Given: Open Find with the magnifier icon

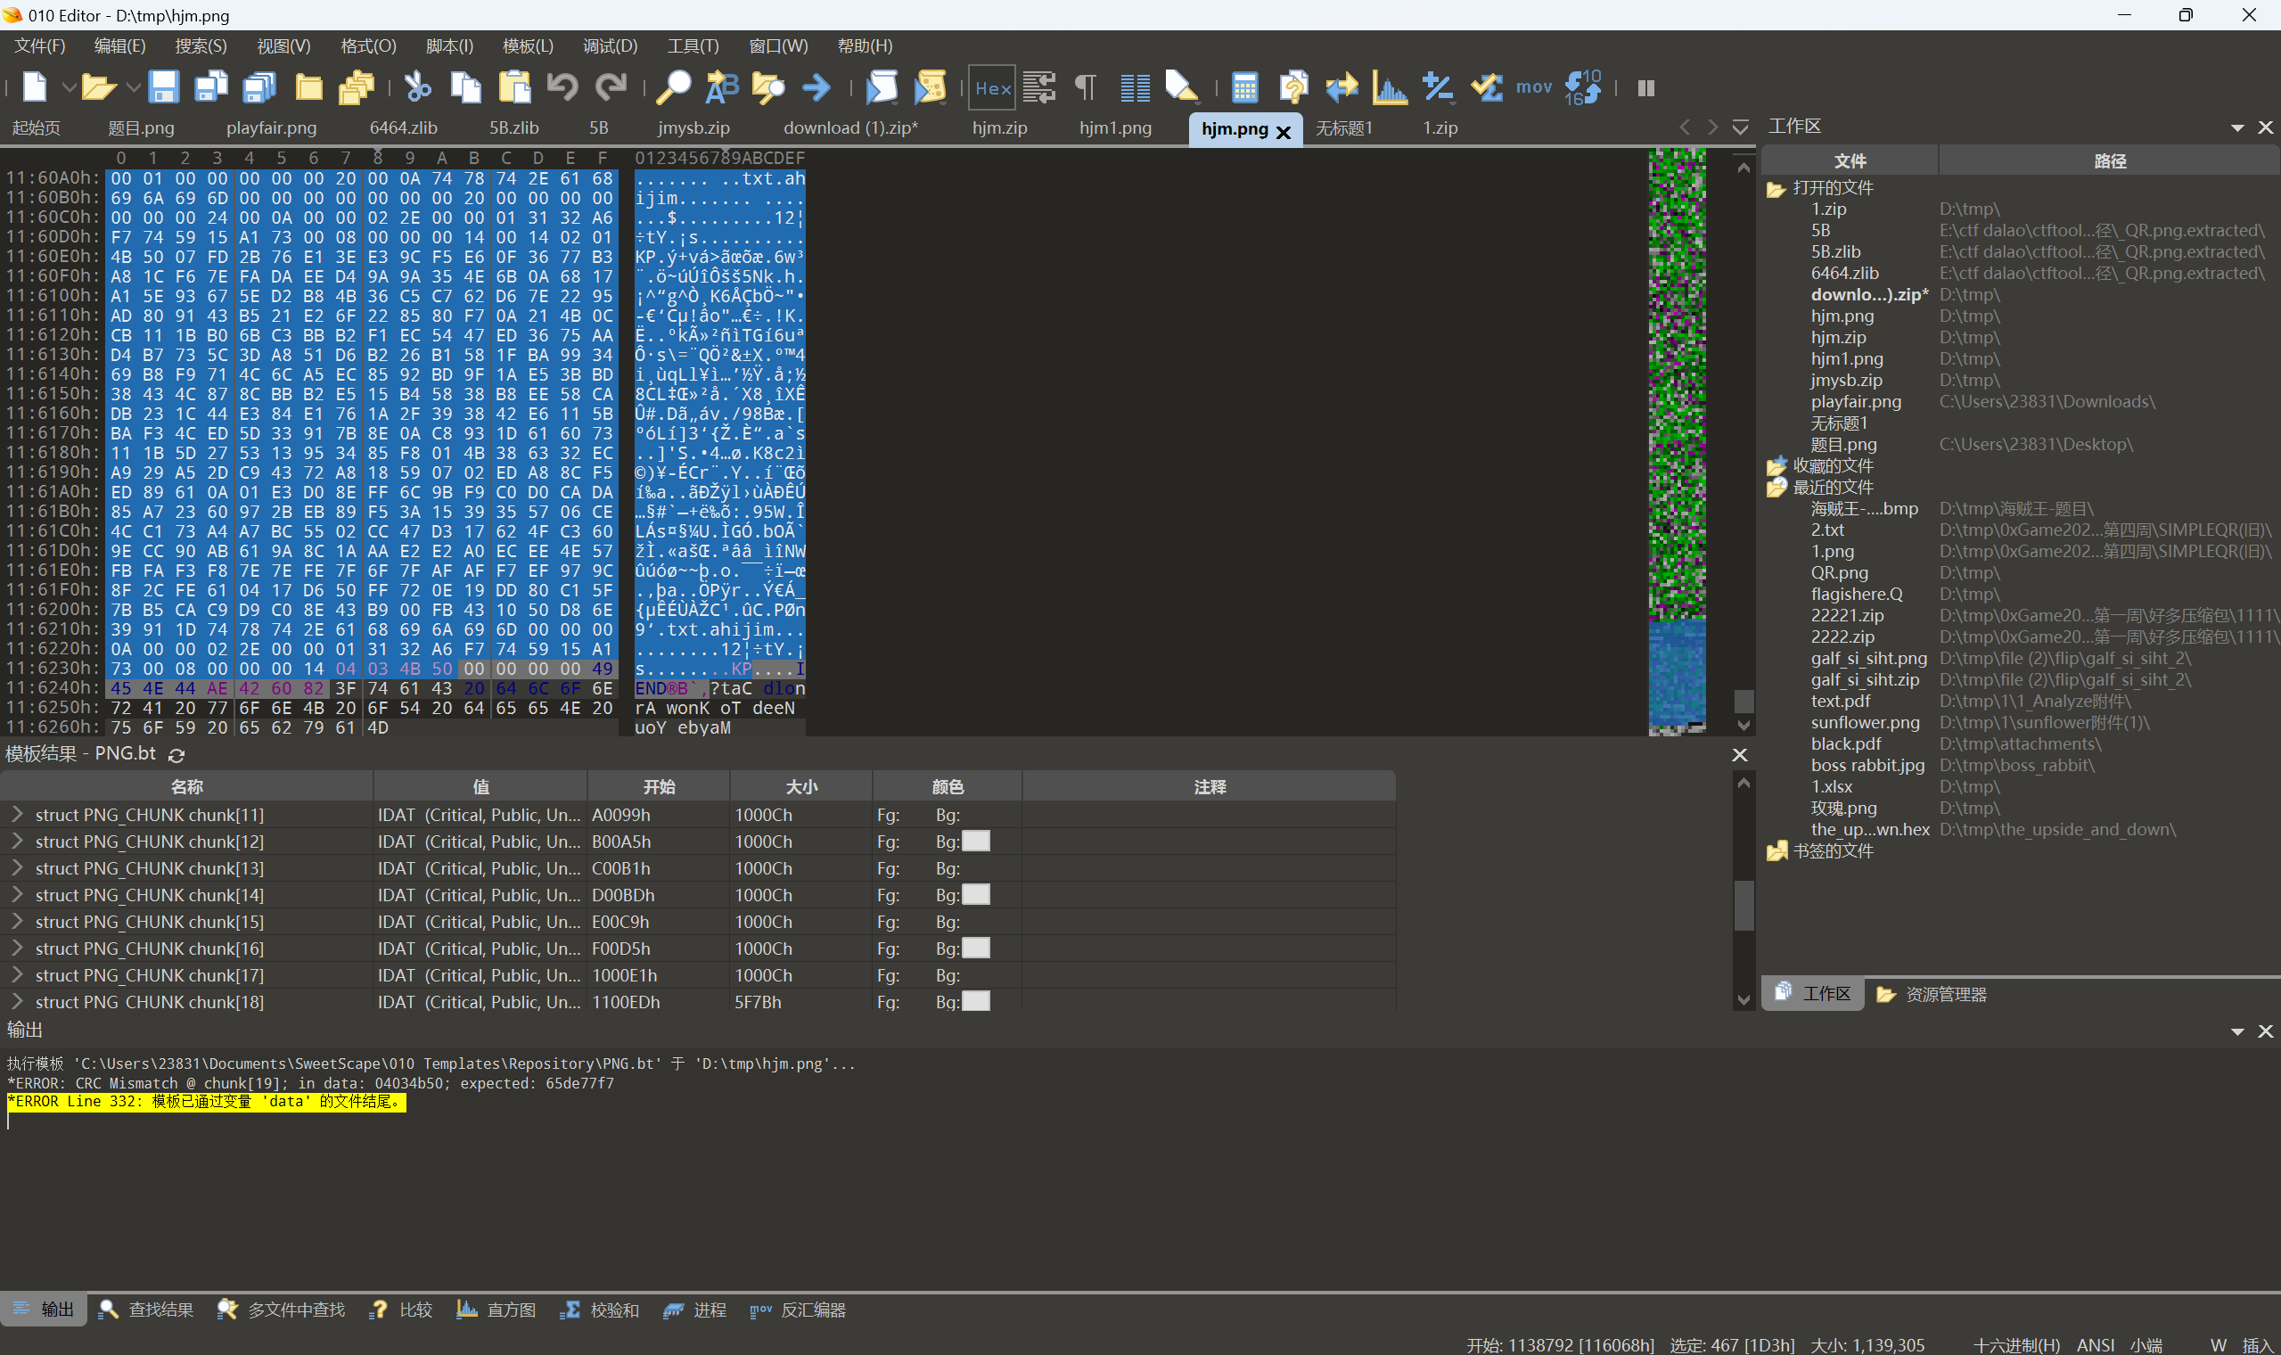Looking at the screenshot, I should point(674,87).
